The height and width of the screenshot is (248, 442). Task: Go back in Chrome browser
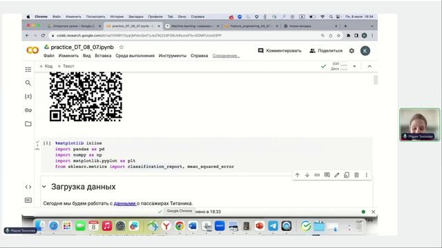click(x=27, y=35)
